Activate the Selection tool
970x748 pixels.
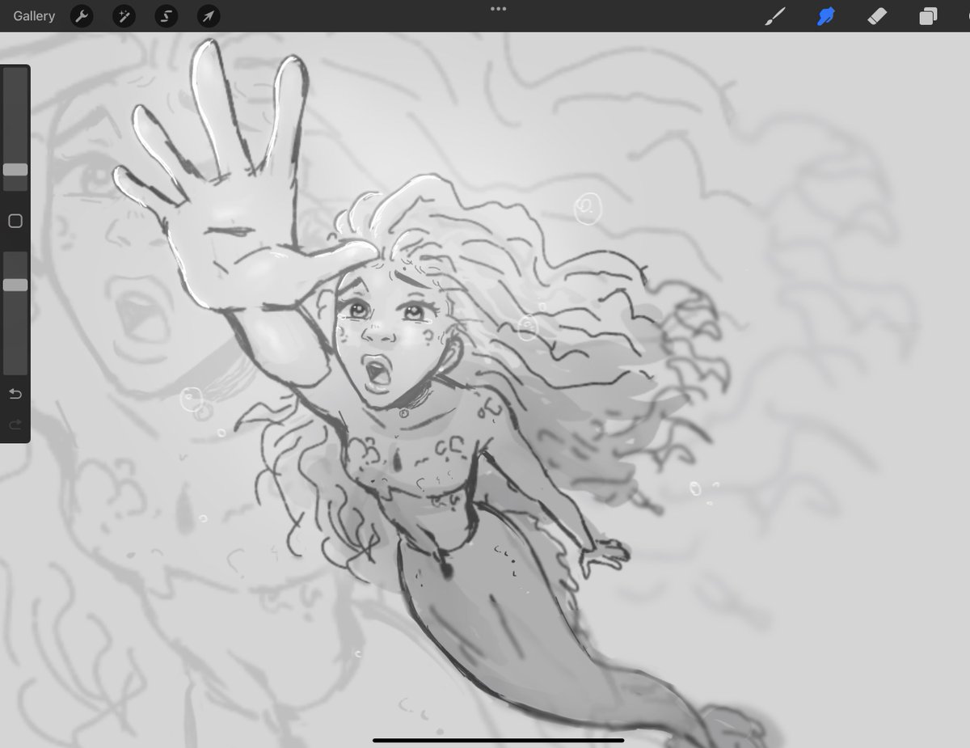click(166, 16)
